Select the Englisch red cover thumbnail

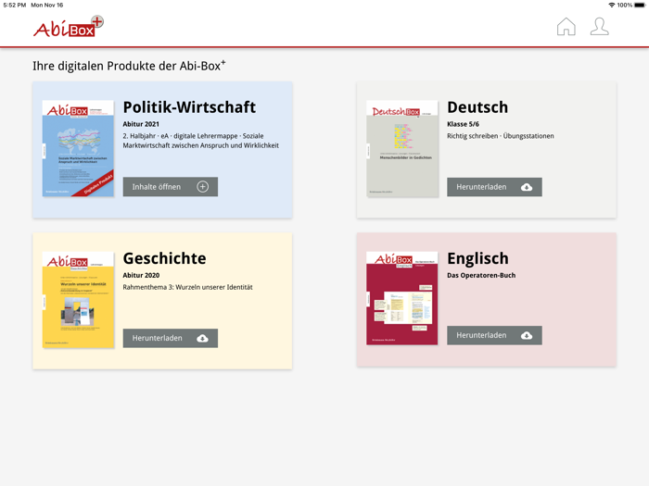pos(401,298)
